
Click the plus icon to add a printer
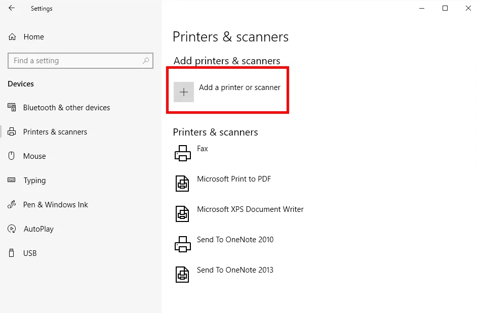coord(184,92)
